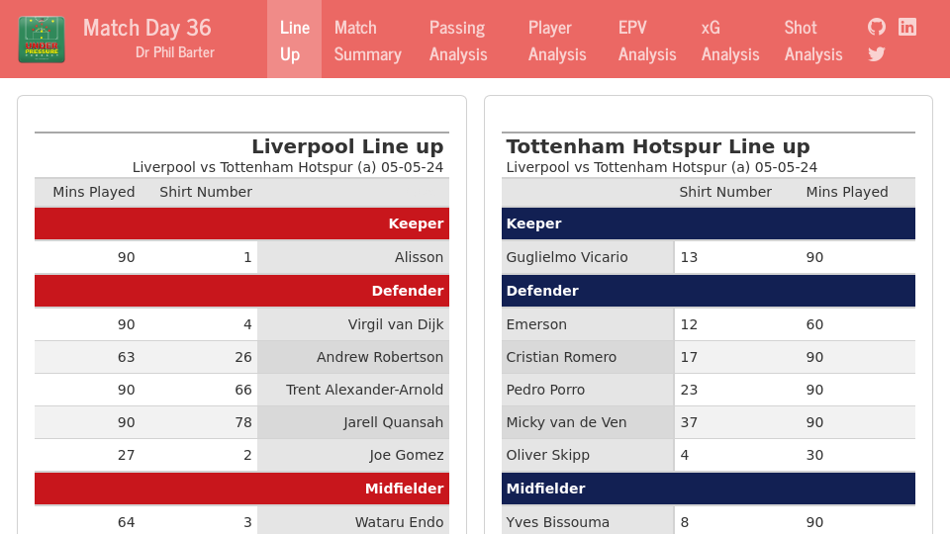
Task: Select the Trent Alexander-Arnold cell
Action: tap(364, 390)
